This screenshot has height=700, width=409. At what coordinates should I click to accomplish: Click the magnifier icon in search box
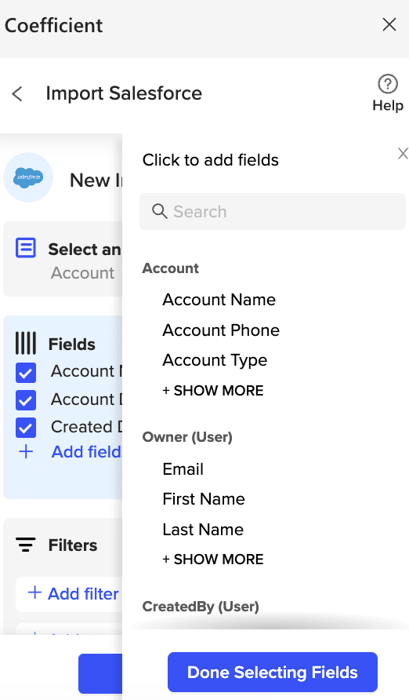[160, 211]
